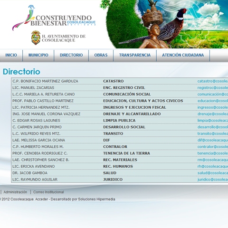Select DRENAJE Y ALCANTARILLADO cell
Viewport: 228px width, 228px height.
pyautogui.click(x=132, y=114)
